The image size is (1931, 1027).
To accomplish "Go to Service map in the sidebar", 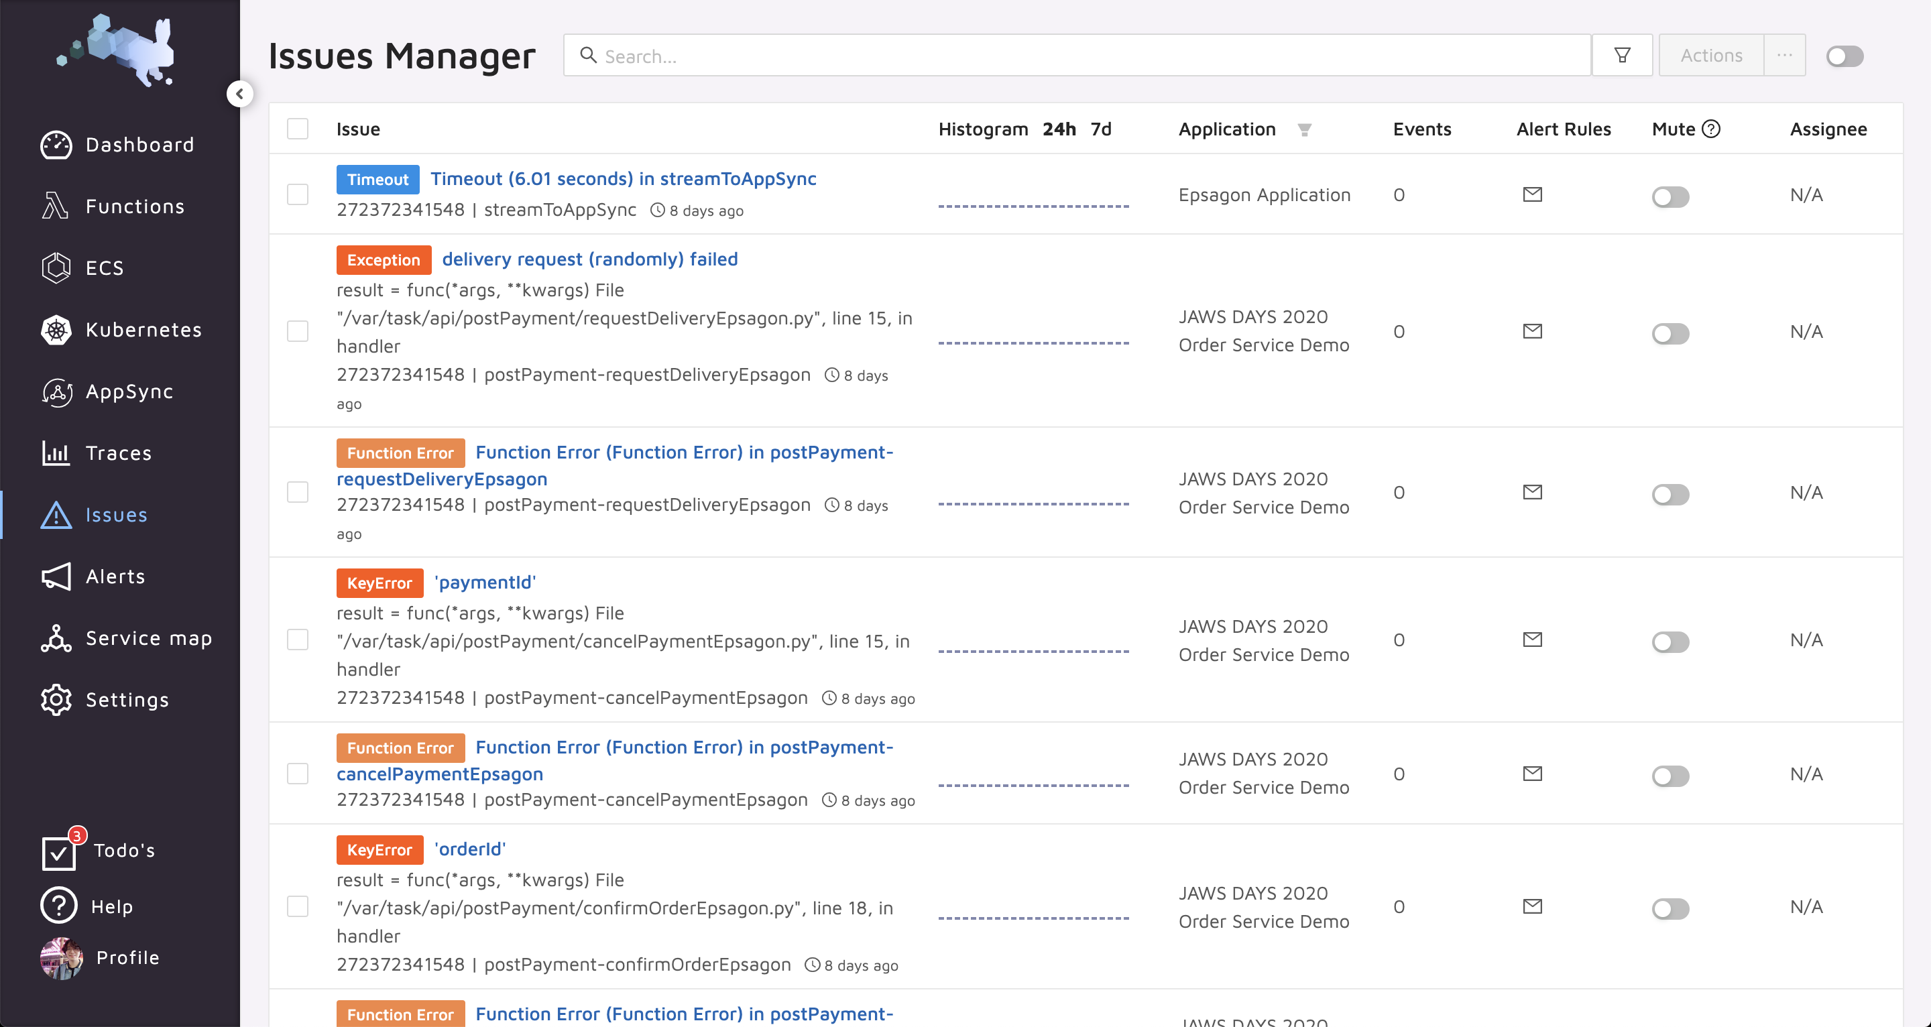I will 148,638.
